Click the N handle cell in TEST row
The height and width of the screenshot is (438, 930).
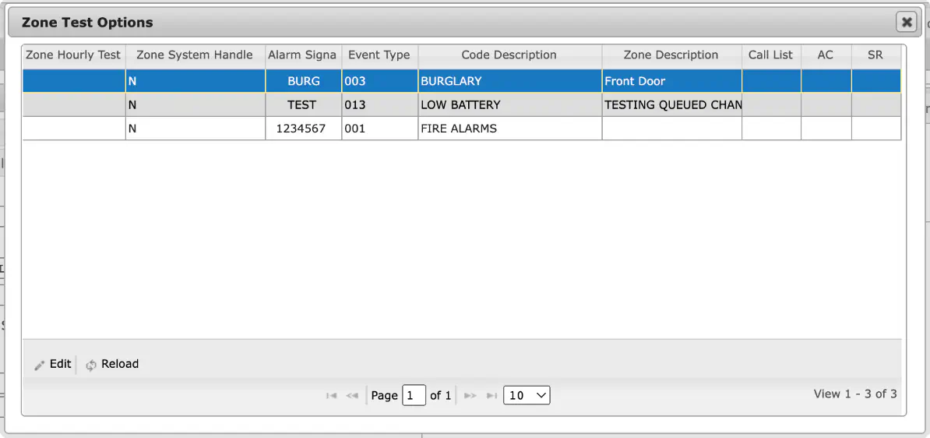coord(196,105)
